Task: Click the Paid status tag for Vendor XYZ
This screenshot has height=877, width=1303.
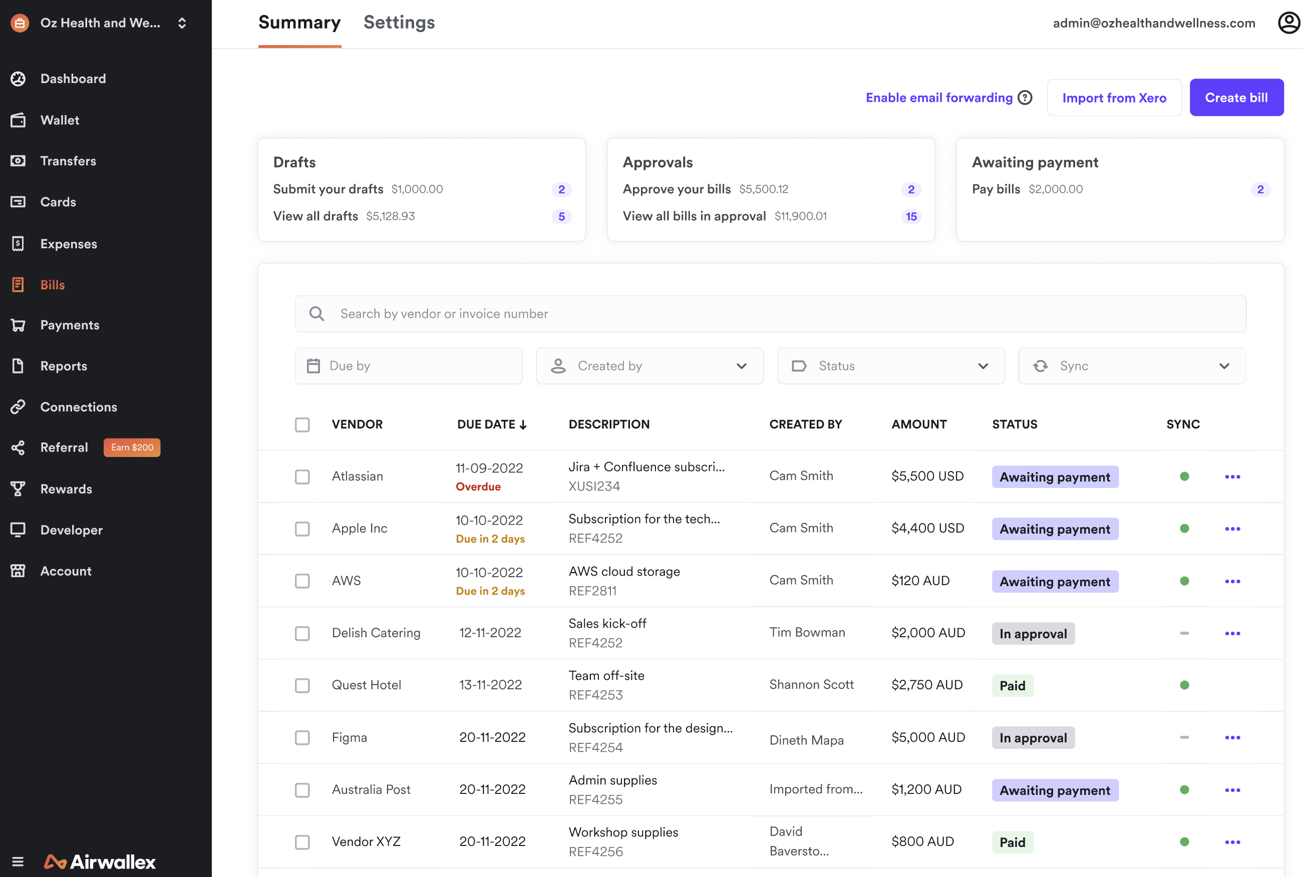Action: pyautogui.click(x=1012, y=842)
